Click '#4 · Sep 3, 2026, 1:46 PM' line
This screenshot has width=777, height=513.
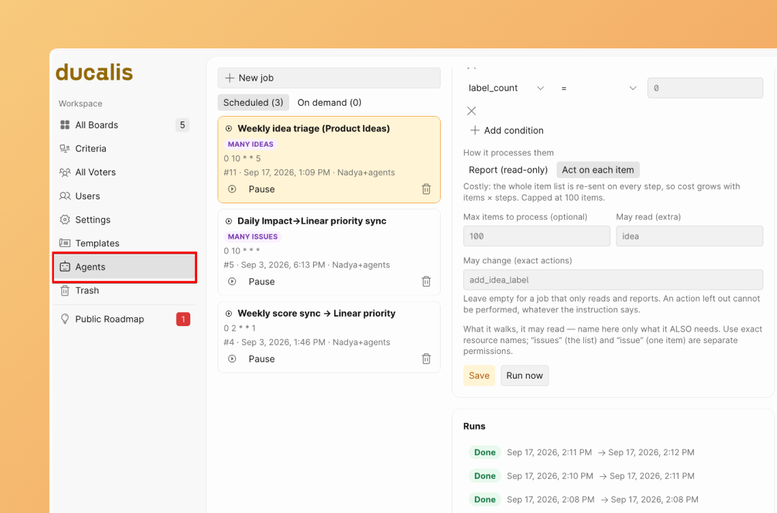(307, 342)
